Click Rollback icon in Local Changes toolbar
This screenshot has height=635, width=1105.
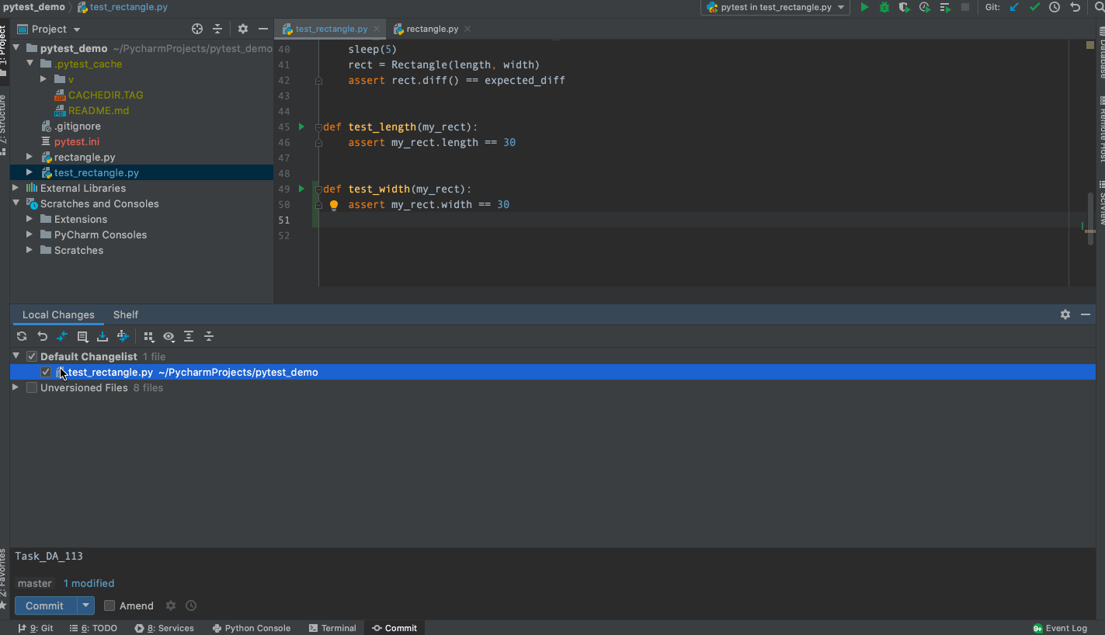tap(42, 336)
